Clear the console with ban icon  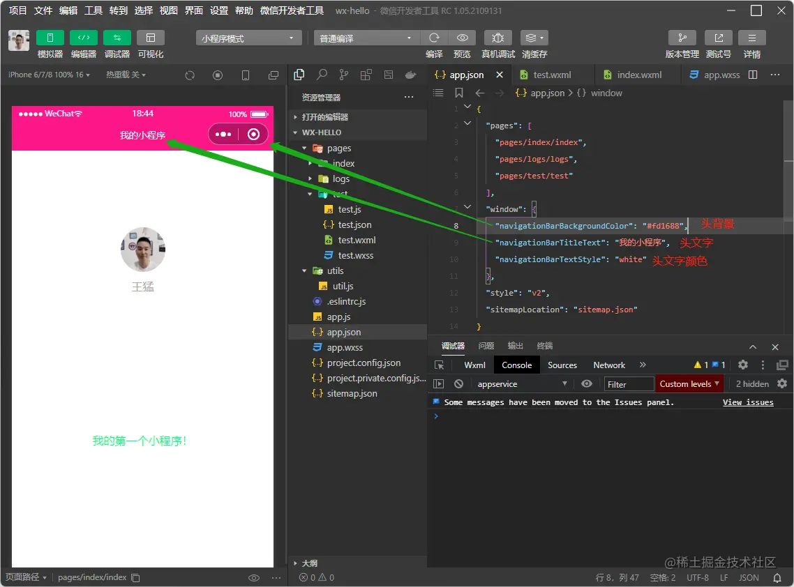pyautogui.click(x=459, y=384)
